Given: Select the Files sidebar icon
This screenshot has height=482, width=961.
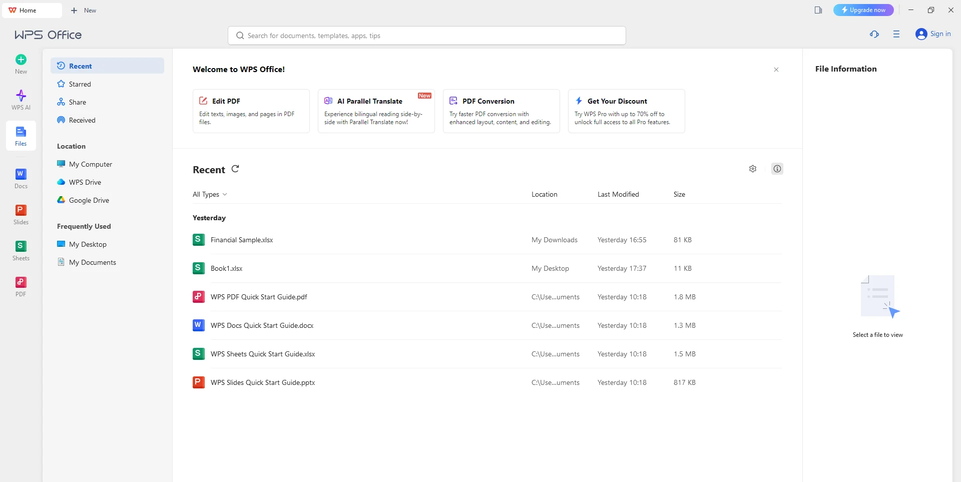Looking at the screenshot, I should click(21, 136).
